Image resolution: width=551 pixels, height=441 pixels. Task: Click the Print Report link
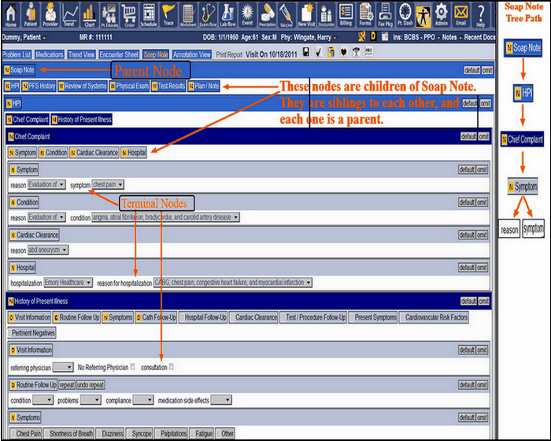230,54
